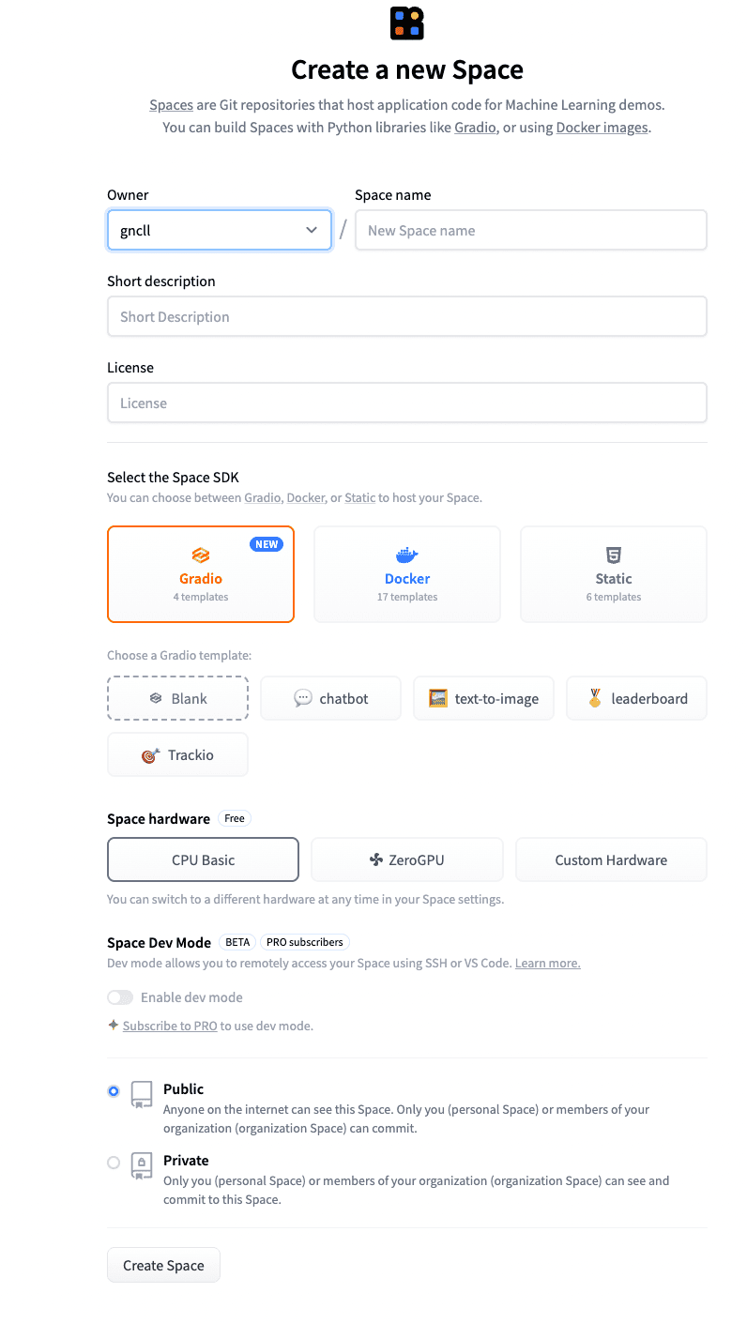747x1323 pixels.
Task: Select Custom Hardware option
Action: tap(611, 860)
